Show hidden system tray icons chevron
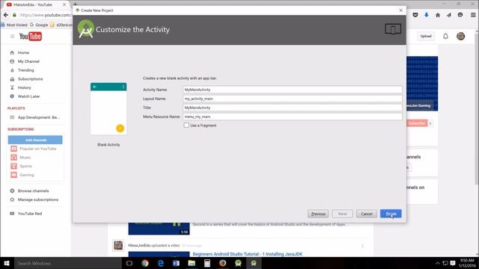The height and width of the screenshot is (269, 479). click(437, 263)
